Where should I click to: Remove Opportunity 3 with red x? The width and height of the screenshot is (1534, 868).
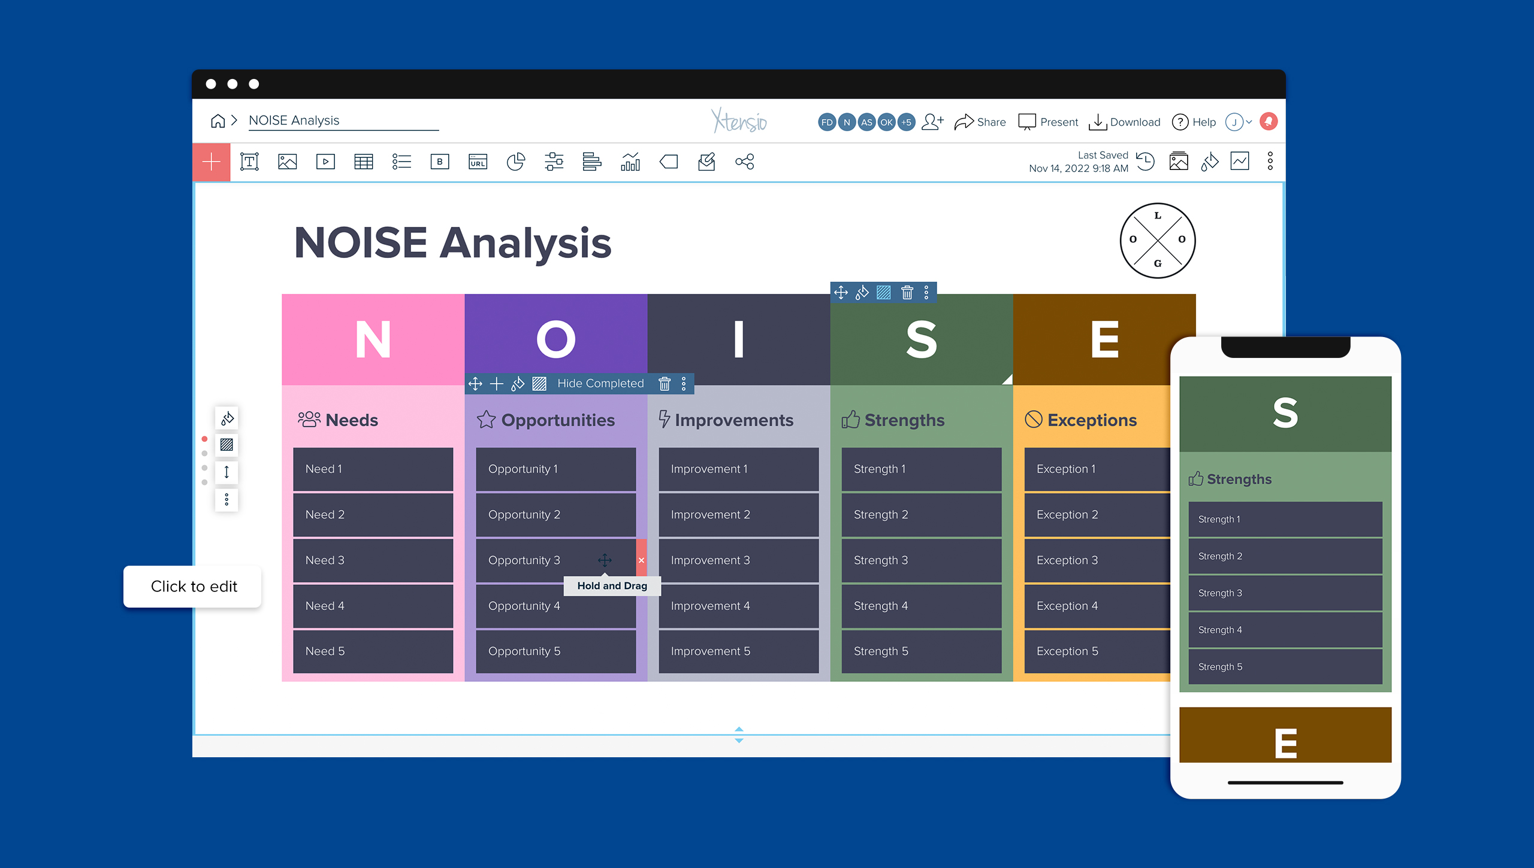coord(642,560)
